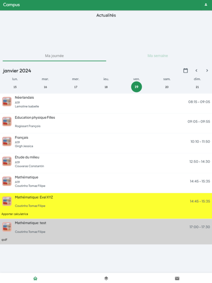Switch to the Ma journée tab
212x283 pixels.
54,56
